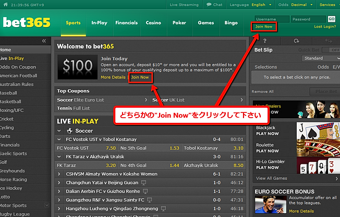The height and width of the screenshot is (217, 340).
Task: Select FK Taraz odds 3.20
Action: [111, 165]
